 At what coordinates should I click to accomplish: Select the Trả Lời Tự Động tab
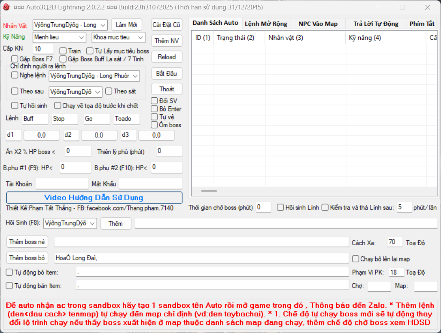pos(375,24)
